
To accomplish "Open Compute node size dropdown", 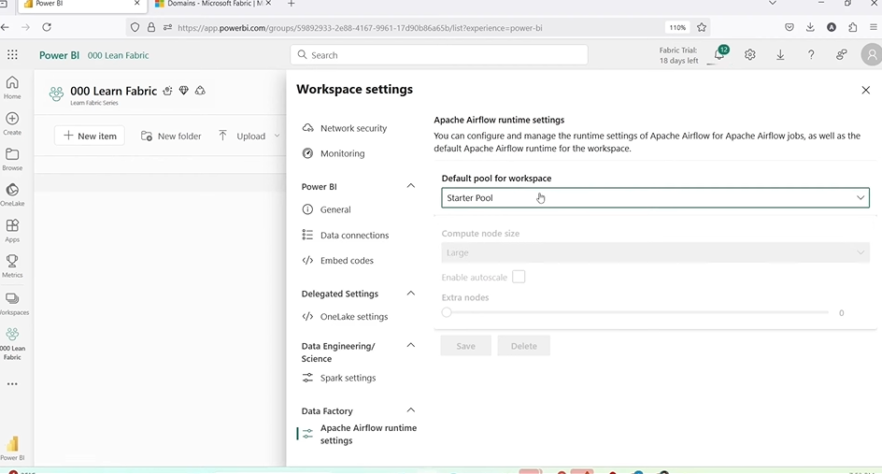I will [655, 252].
